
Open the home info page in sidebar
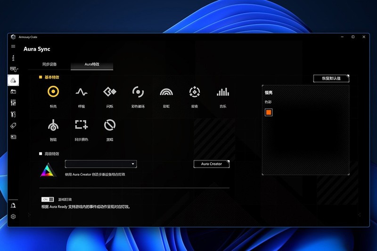(x=13, y=57)
